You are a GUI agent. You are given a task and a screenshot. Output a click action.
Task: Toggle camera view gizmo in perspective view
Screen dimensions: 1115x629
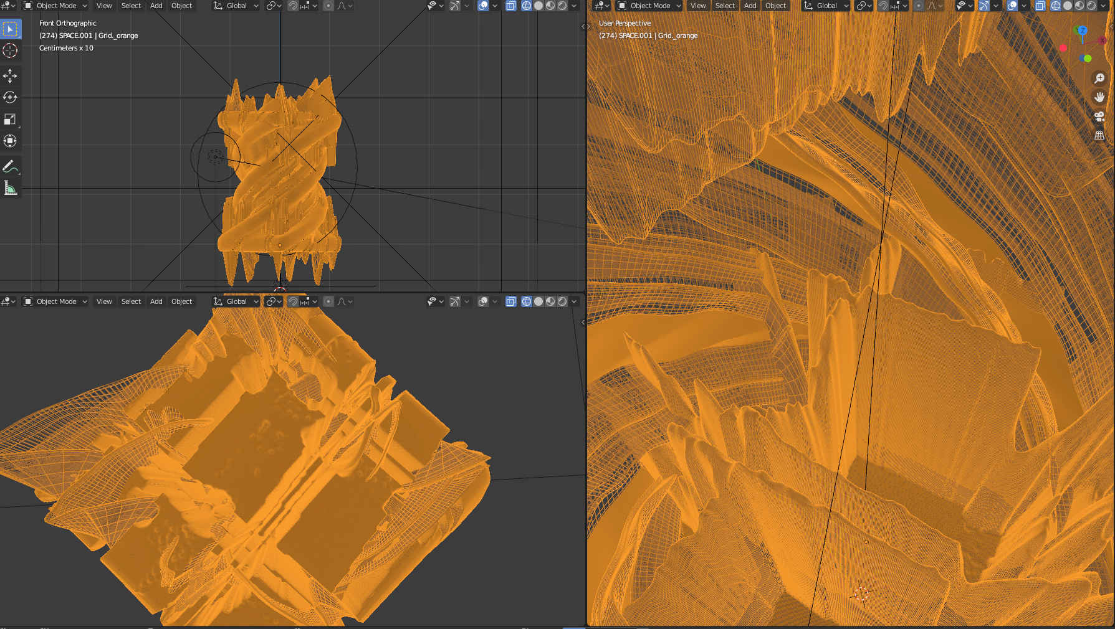point(1099,116)
